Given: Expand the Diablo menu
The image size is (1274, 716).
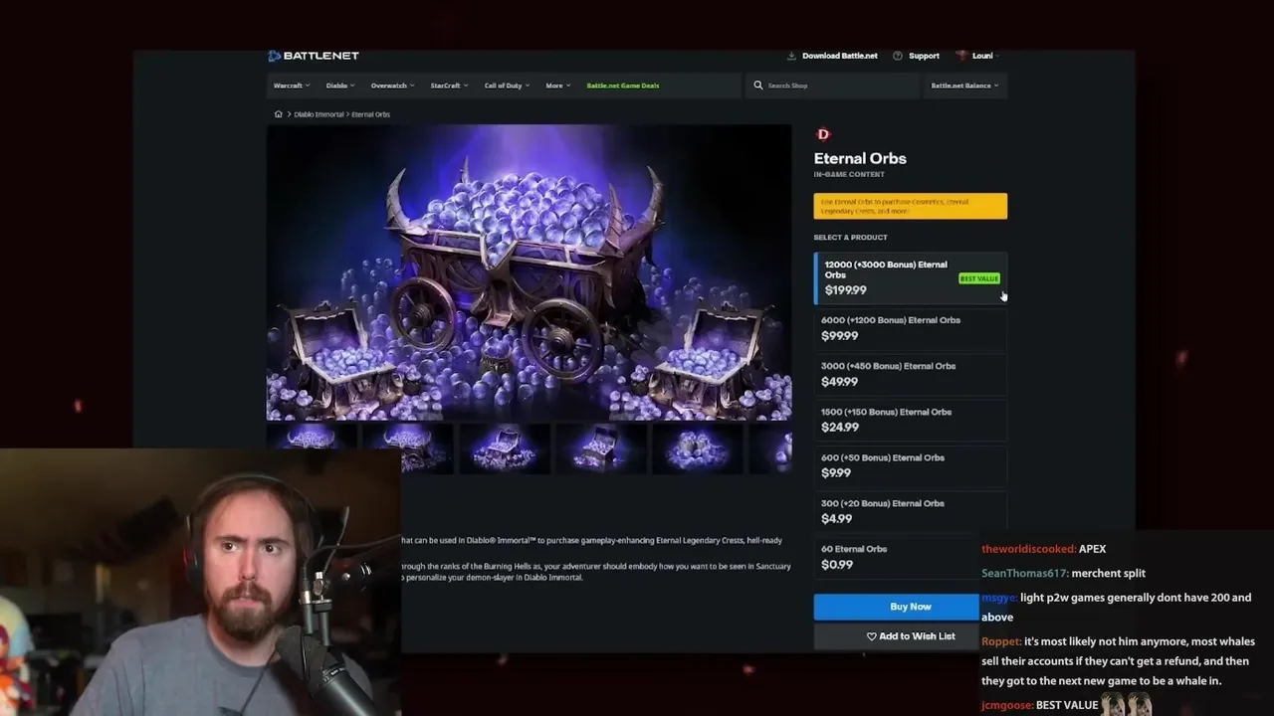Looking at the screenshot, I should 340,86.
